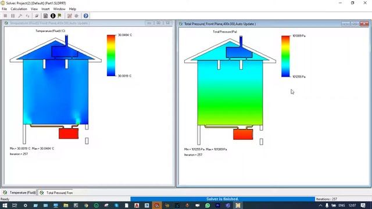Open the Calculation menu
This screenshot has width=372, height=209.
tap(19, 9)
